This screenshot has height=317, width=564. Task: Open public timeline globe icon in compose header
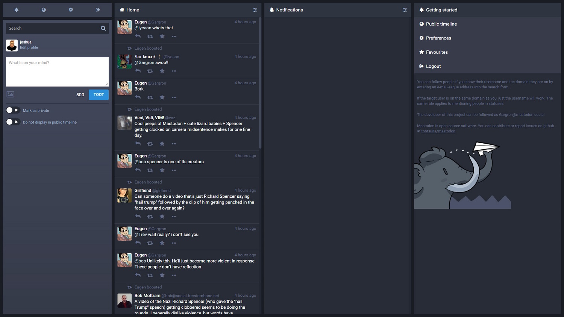pos(44,10)
